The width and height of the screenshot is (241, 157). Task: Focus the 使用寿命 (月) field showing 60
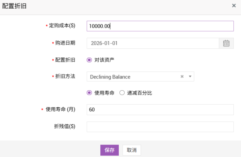click(x=160, y=109)
